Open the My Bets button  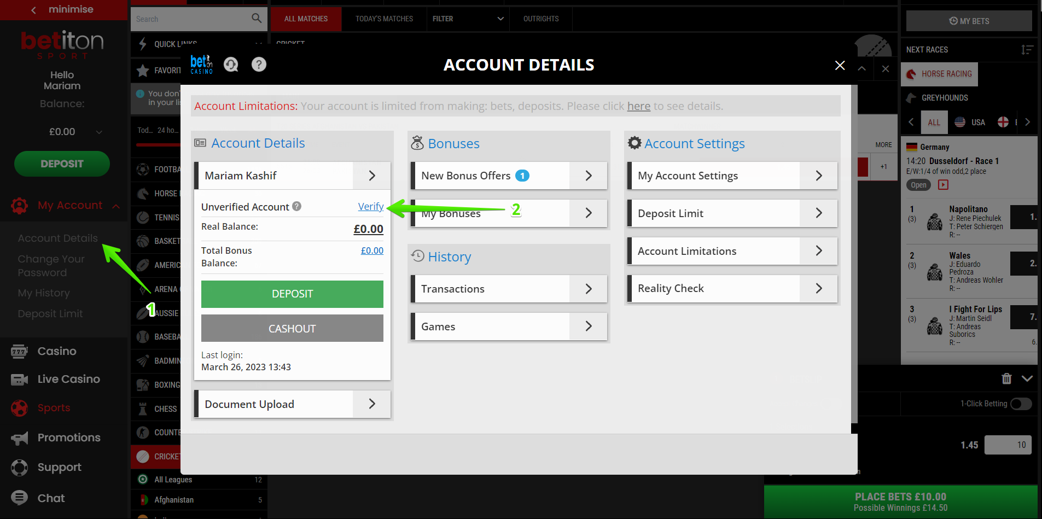tap(969, 21)
